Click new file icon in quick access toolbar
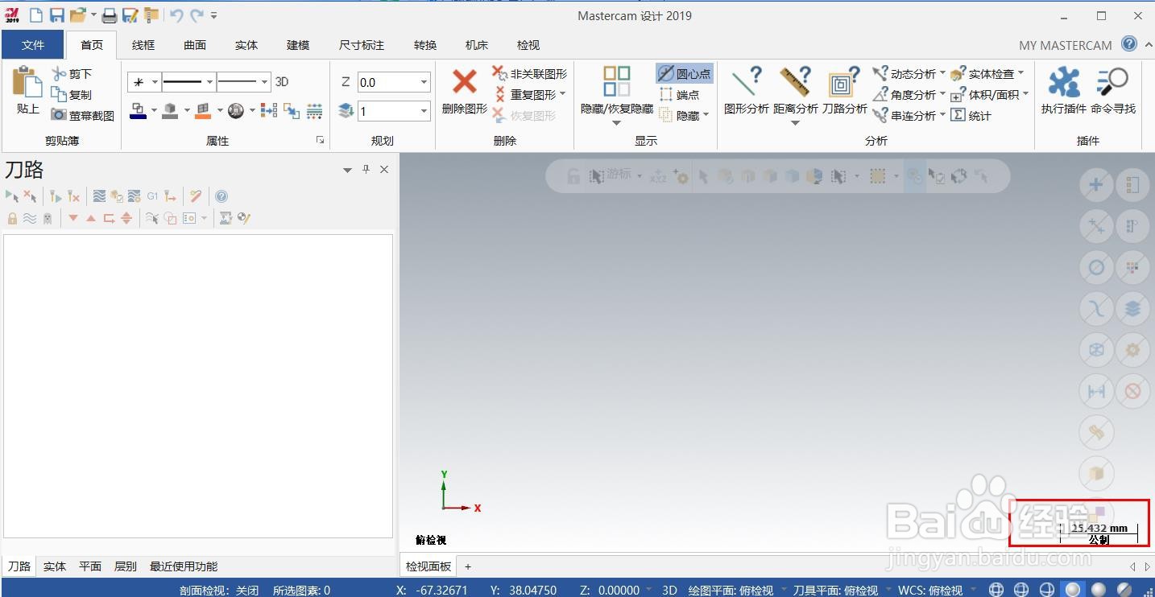1155x597 pixels. point(35,15)
